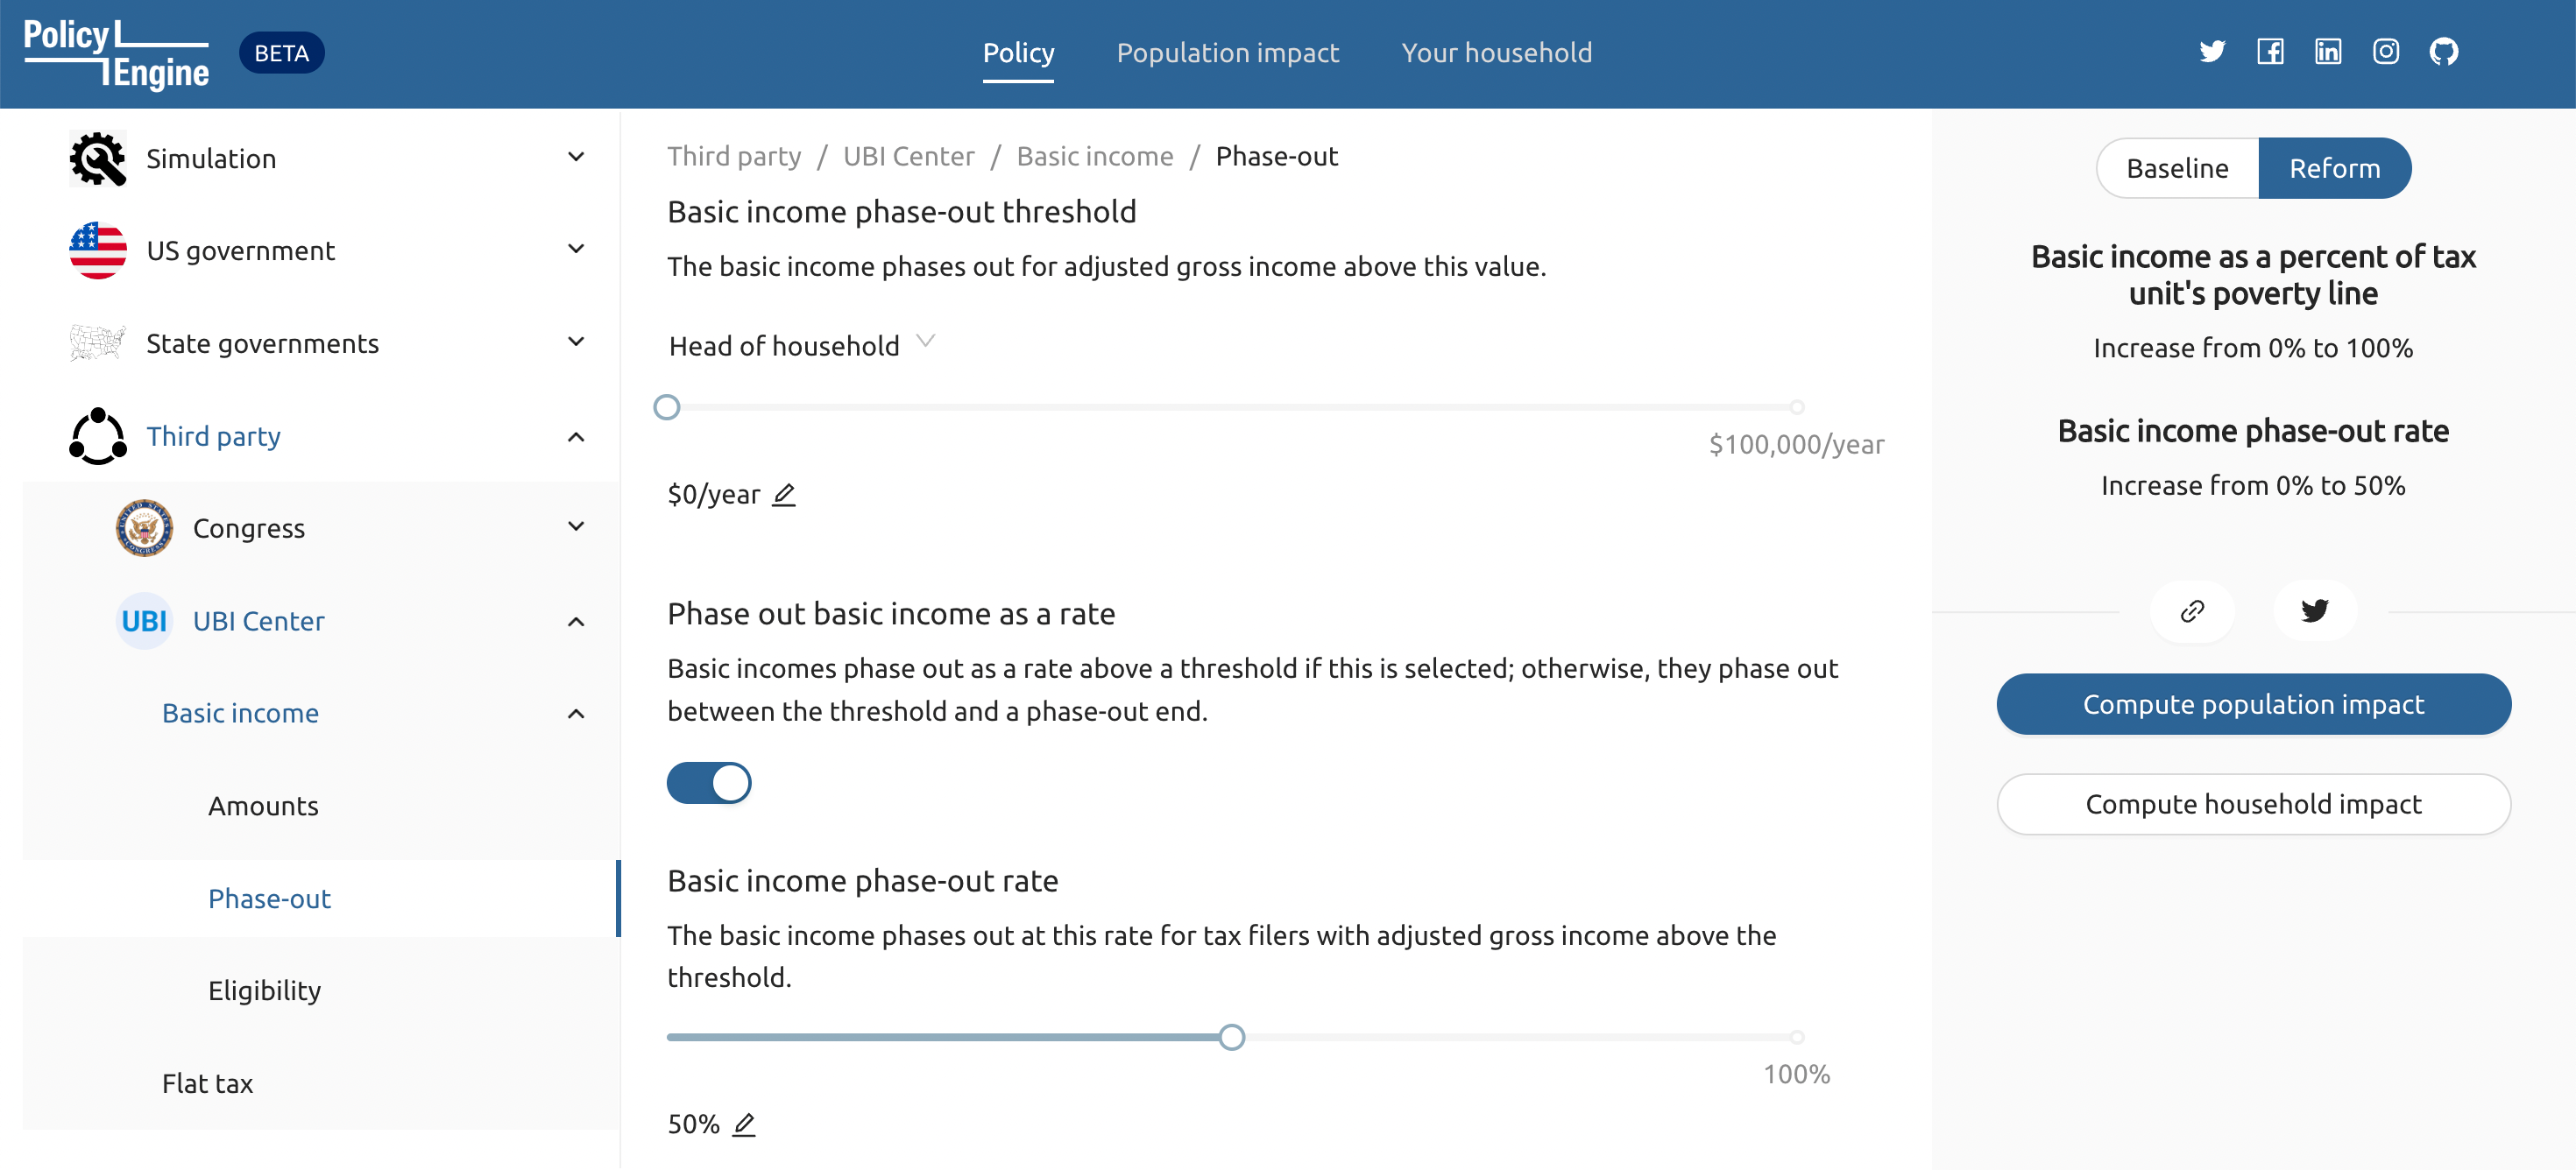Image resolution: width=2576 pixels, height=1170 pixels.
Task: Open the Head of household filing status dropdown
Action: coord(802,346)
